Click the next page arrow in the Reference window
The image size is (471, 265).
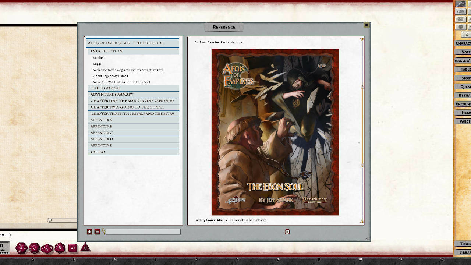click(x=287, y=232)
